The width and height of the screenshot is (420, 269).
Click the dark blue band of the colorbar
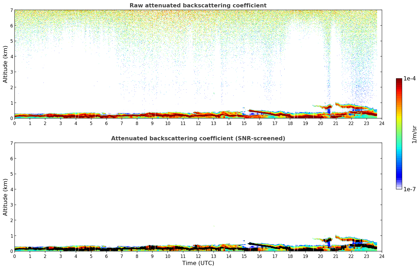[399, 174]
